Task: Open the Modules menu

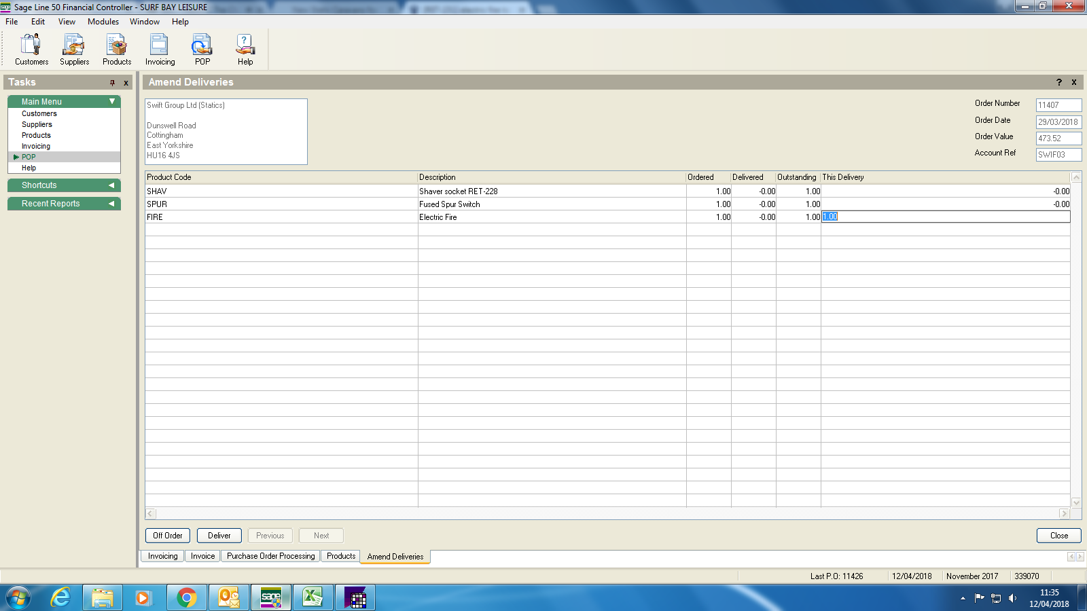Action: (103, 22)
